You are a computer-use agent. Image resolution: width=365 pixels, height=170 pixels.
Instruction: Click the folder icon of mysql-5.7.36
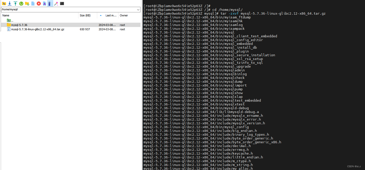(x=9, y=25)
